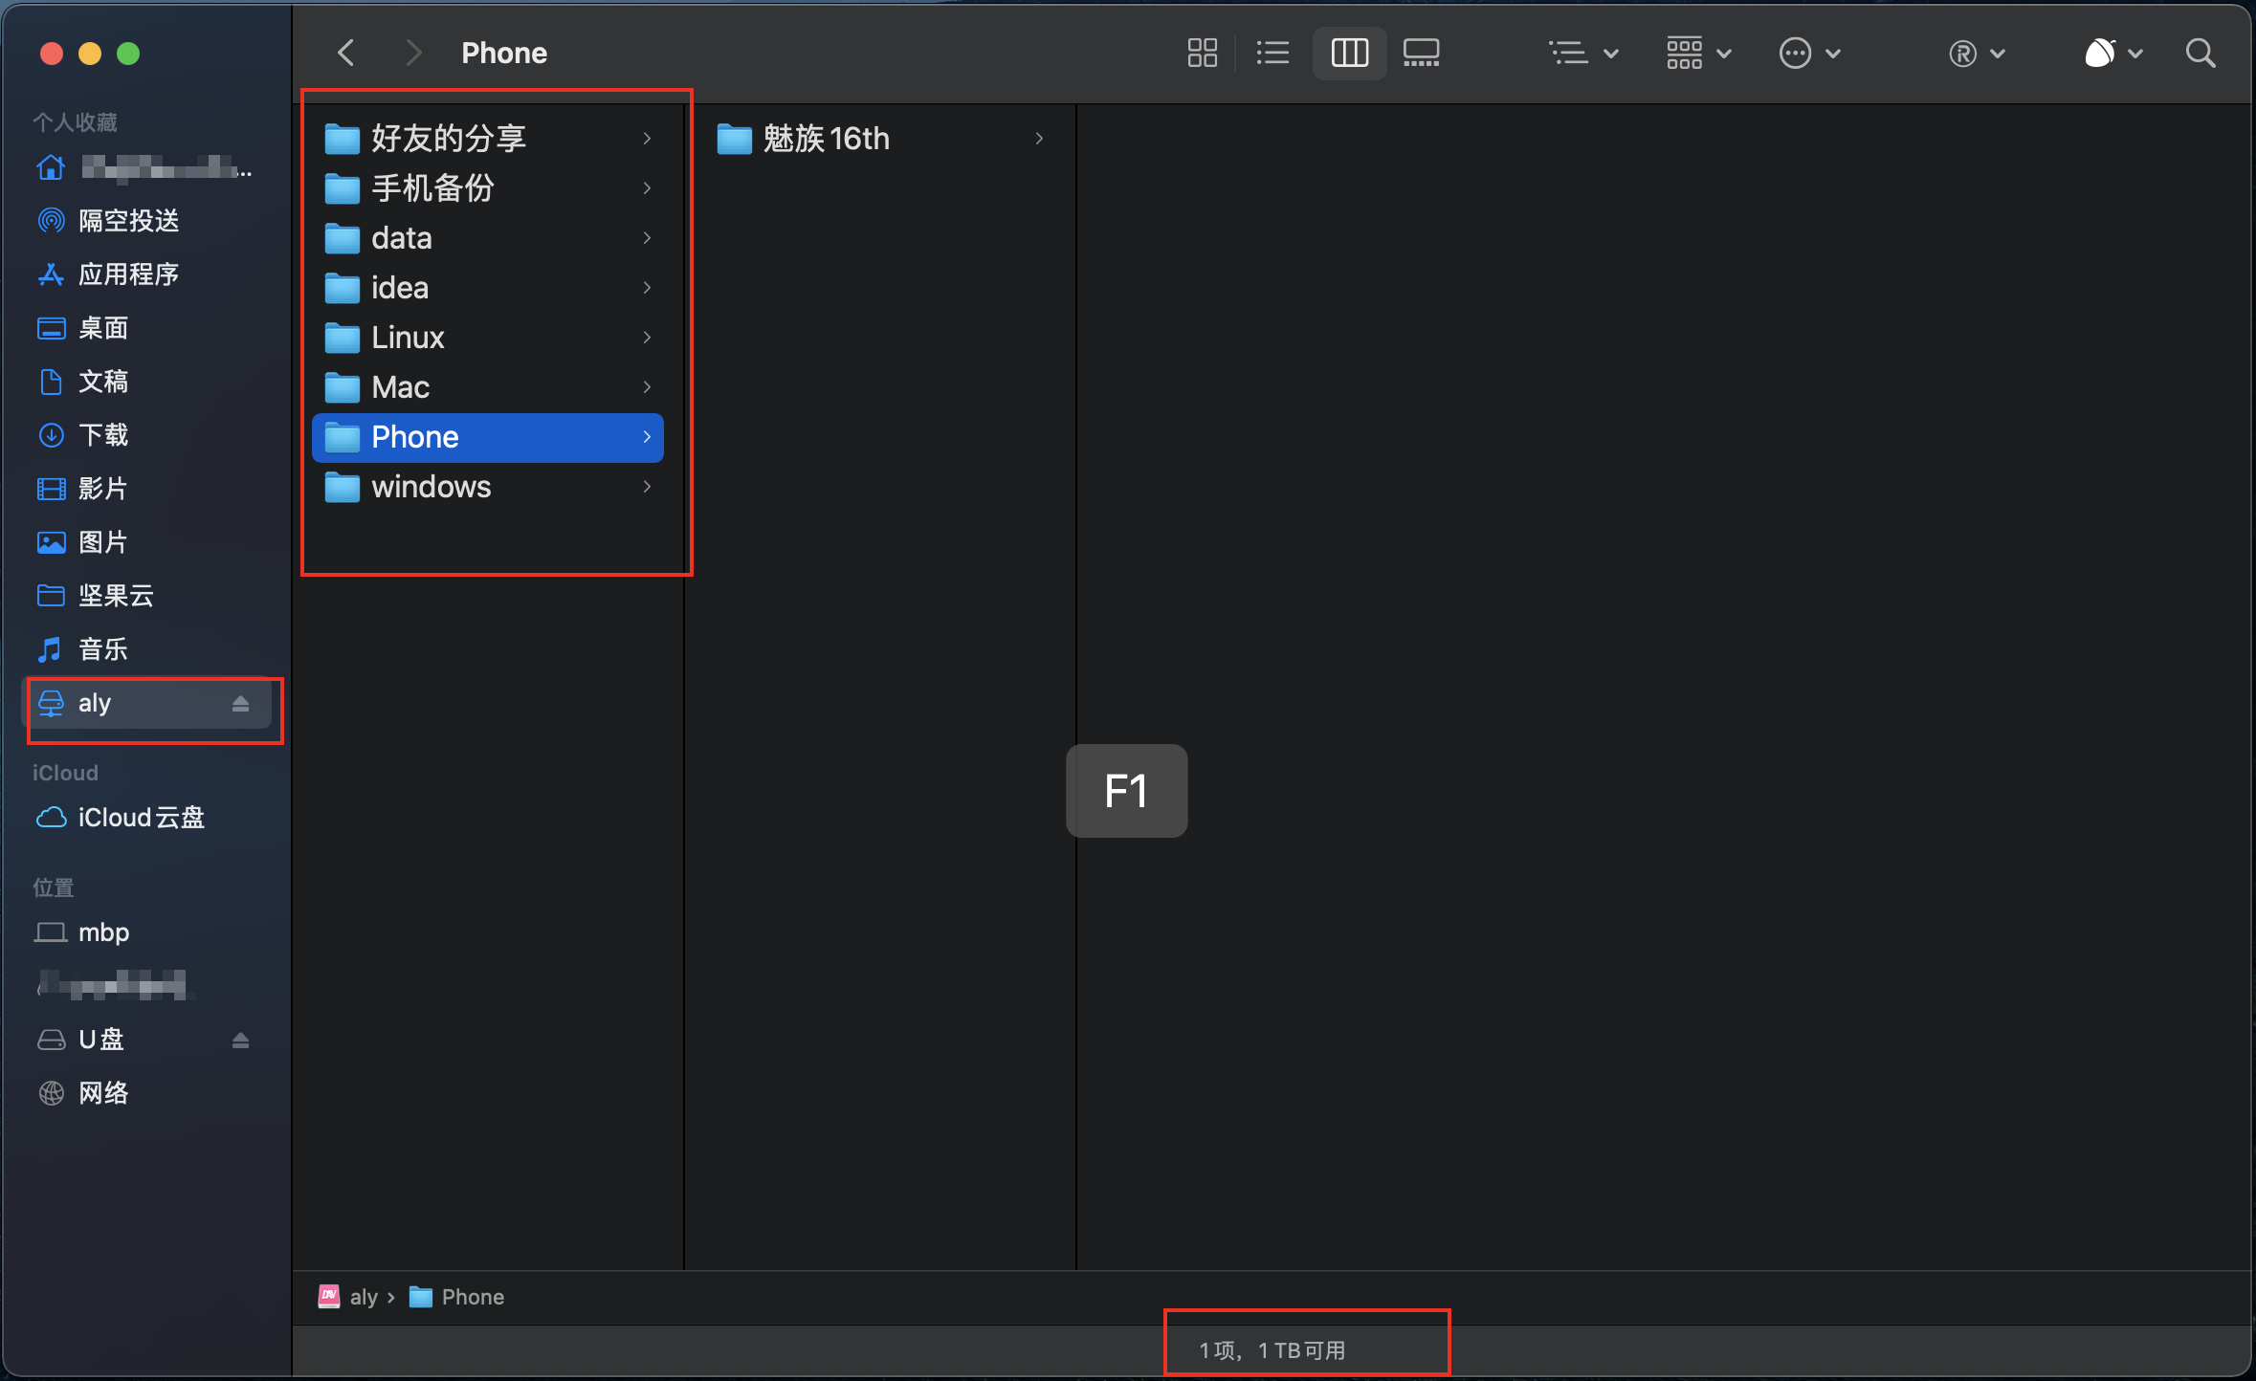The image size is (2256, 1381).
Task: Switch to gallery view
Action: pyautogui.click(x=1421, y=53)
